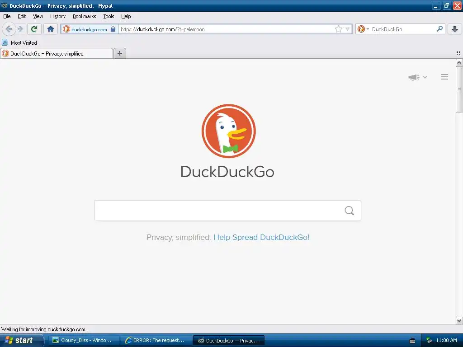Screen dimensions: 463x347
Task: Open the History menu
Action: (57, 16)
